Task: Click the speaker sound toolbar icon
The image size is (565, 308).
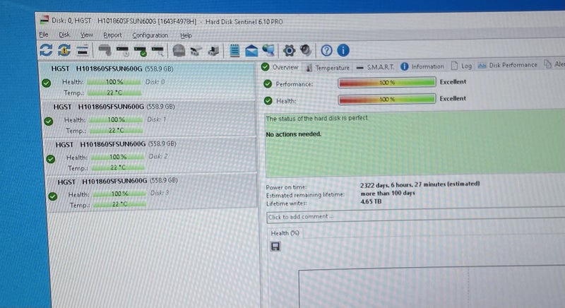Action: pyautogui.click(x=306, y=50)
